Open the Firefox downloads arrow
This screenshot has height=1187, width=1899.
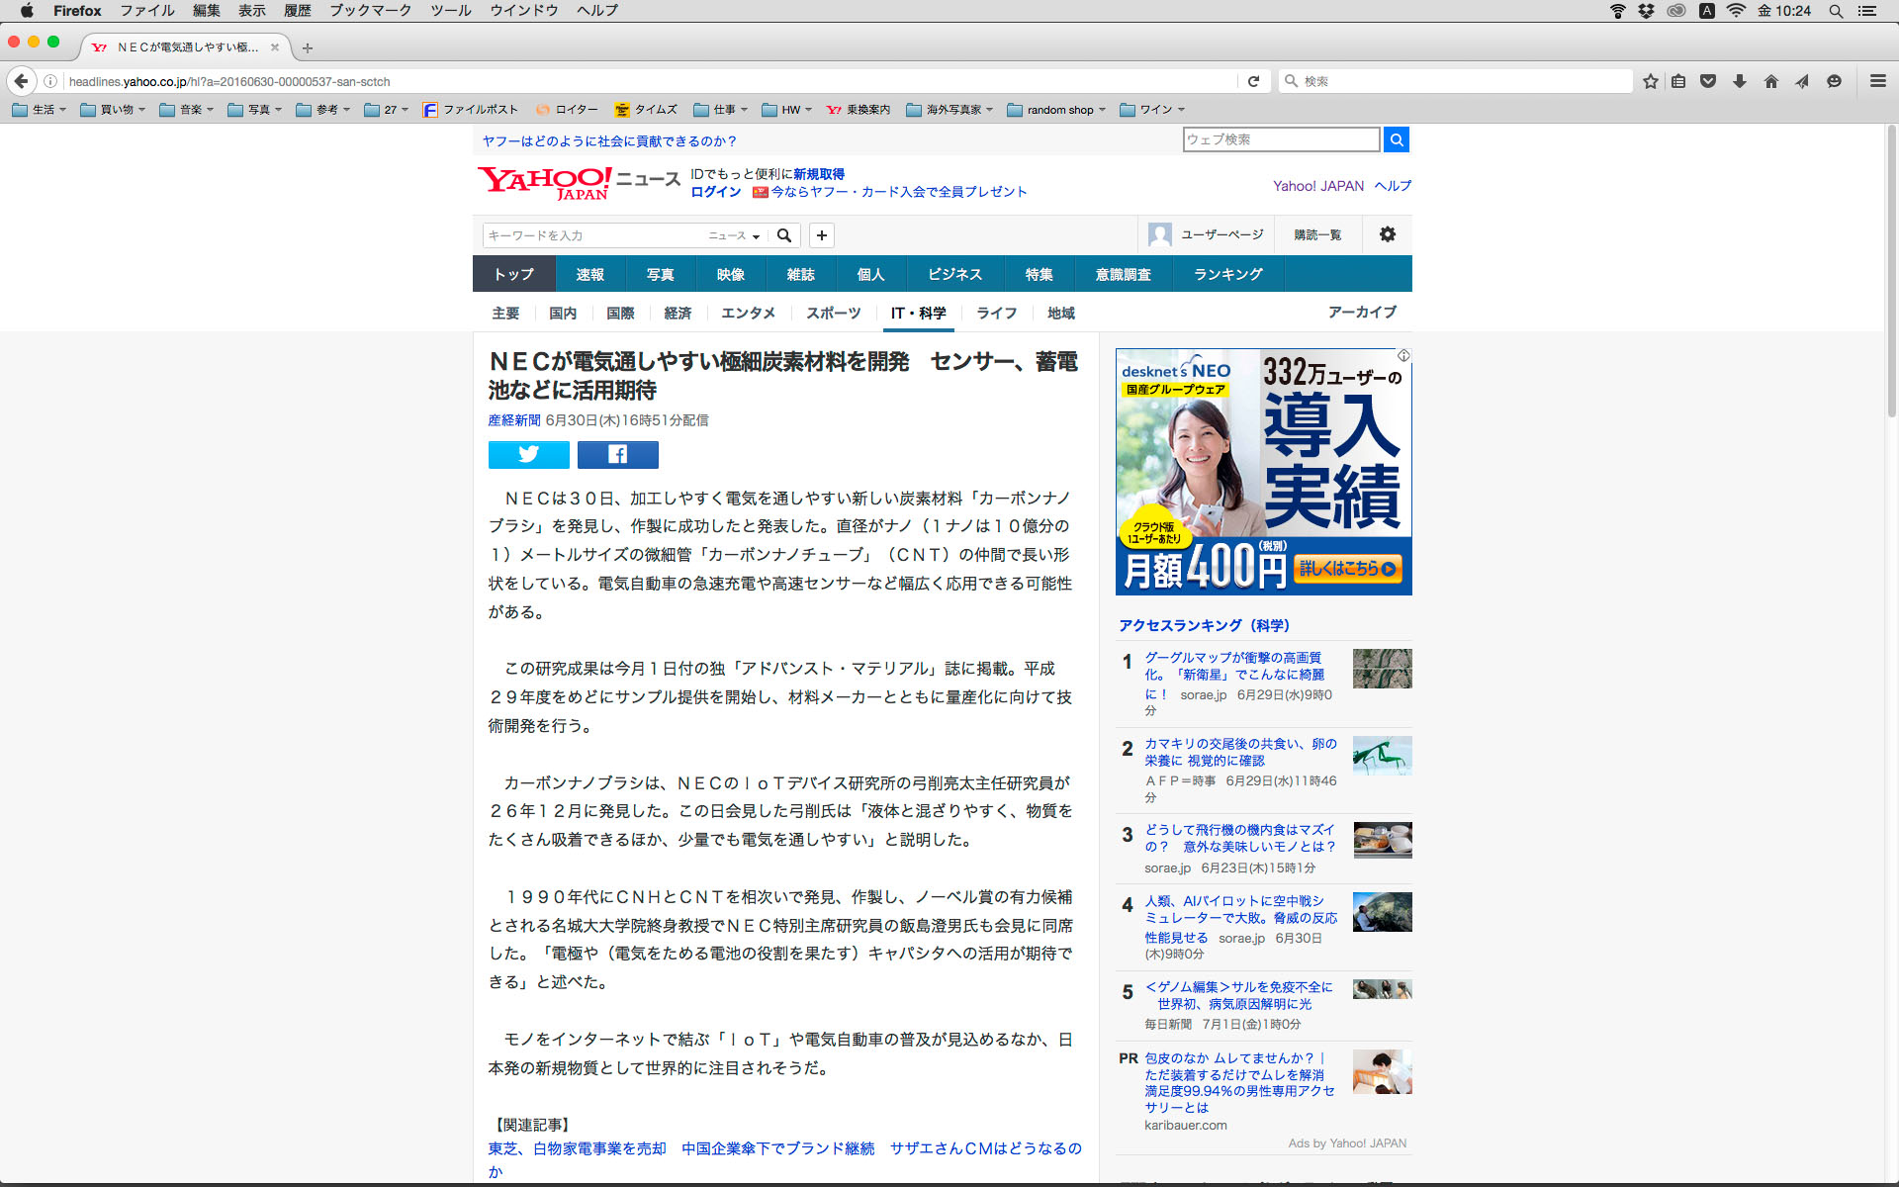coord(1739,81)
